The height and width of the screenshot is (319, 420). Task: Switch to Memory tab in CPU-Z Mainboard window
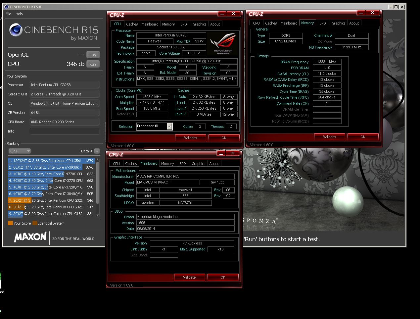(167, 164)
